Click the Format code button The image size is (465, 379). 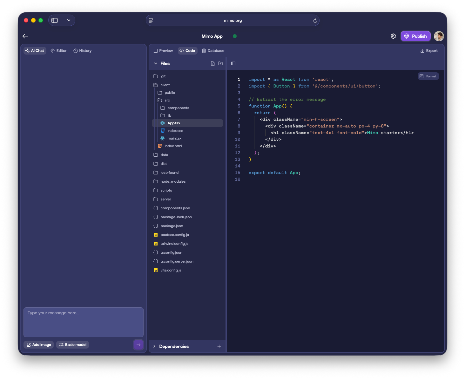(428, 76)
